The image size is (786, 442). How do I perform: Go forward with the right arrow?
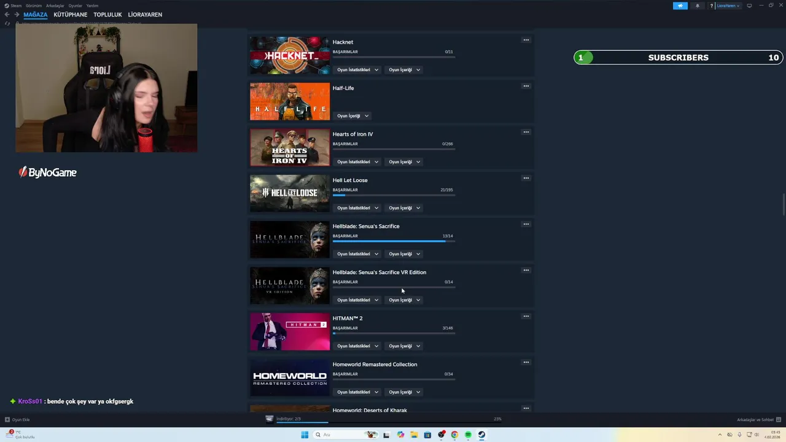pos(17,15)
